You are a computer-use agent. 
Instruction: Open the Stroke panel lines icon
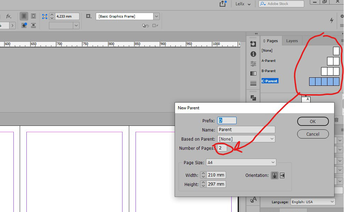click(x=253, y=83)
